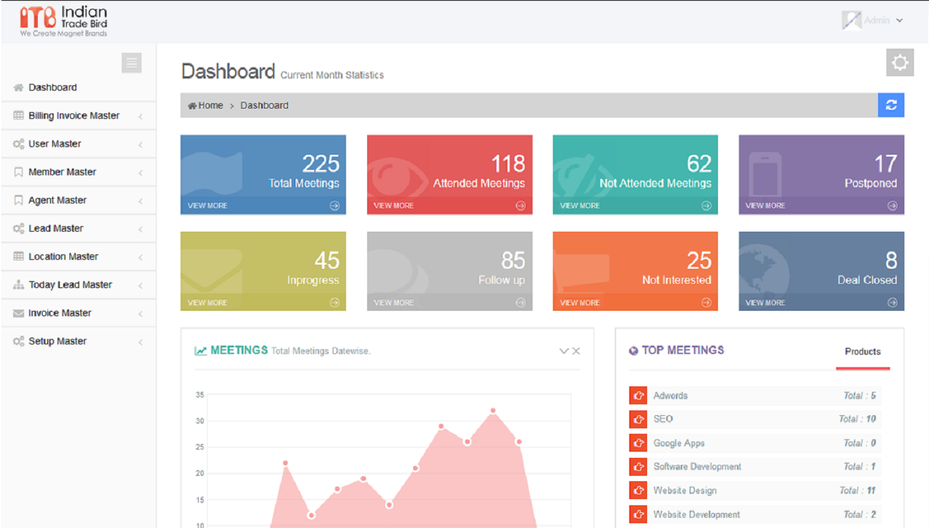This screenshot has width=929, height=528.
Task: Expand Setup Master chevron
Action: (x=140, y=342)
